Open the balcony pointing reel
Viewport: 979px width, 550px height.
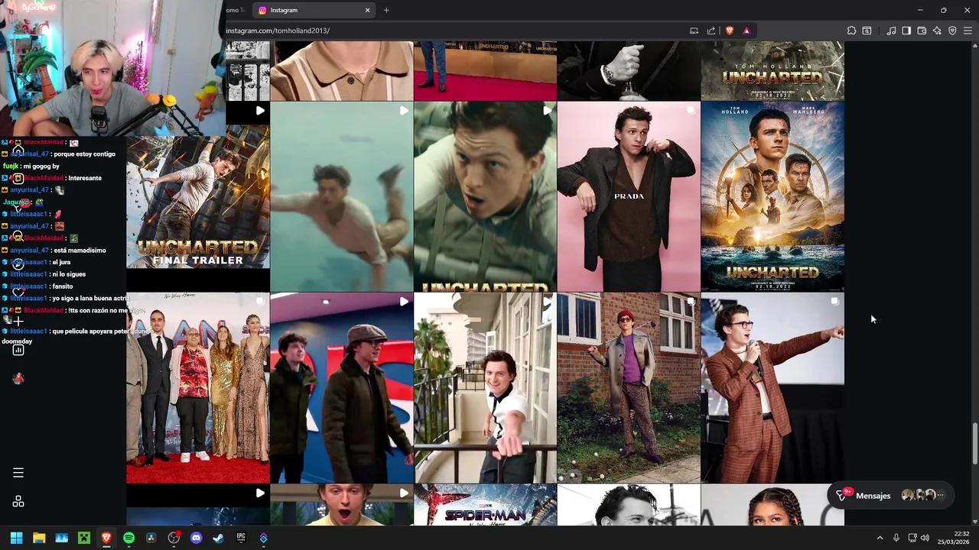coord(486,388)
